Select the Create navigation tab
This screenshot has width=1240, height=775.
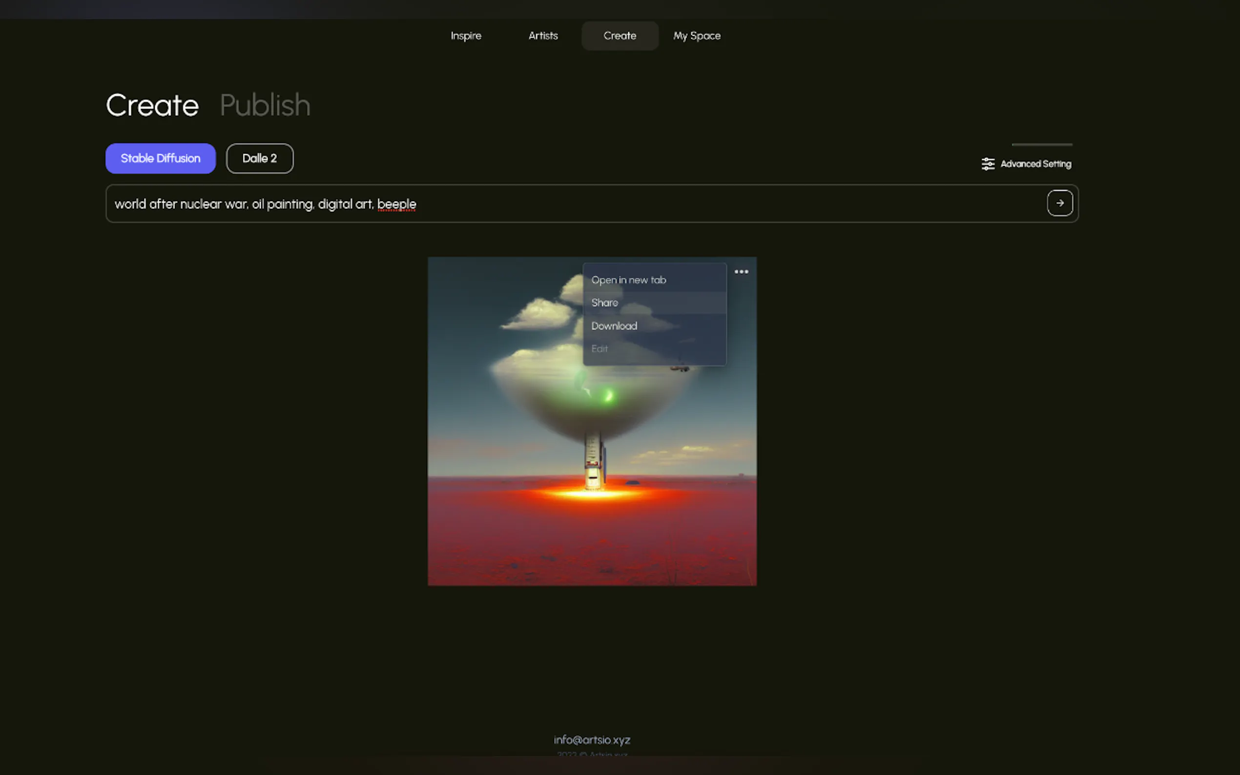(x=619, y=36)
